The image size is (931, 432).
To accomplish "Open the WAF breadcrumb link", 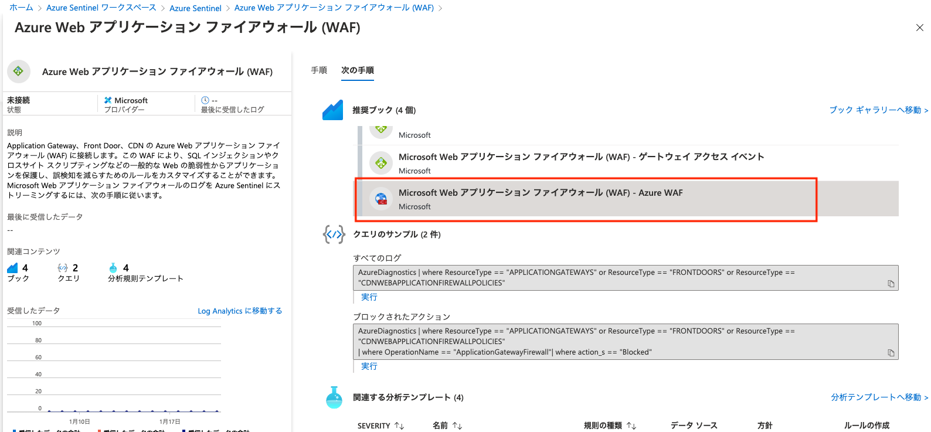I will click(334, 8).
